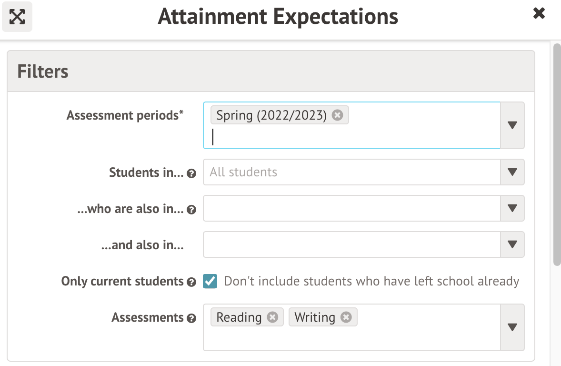Open the and also in dropdown arrow

[512, 244]
